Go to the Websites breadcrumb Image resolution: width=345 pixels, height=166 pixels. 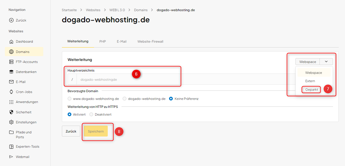click(x=93, y=10)
